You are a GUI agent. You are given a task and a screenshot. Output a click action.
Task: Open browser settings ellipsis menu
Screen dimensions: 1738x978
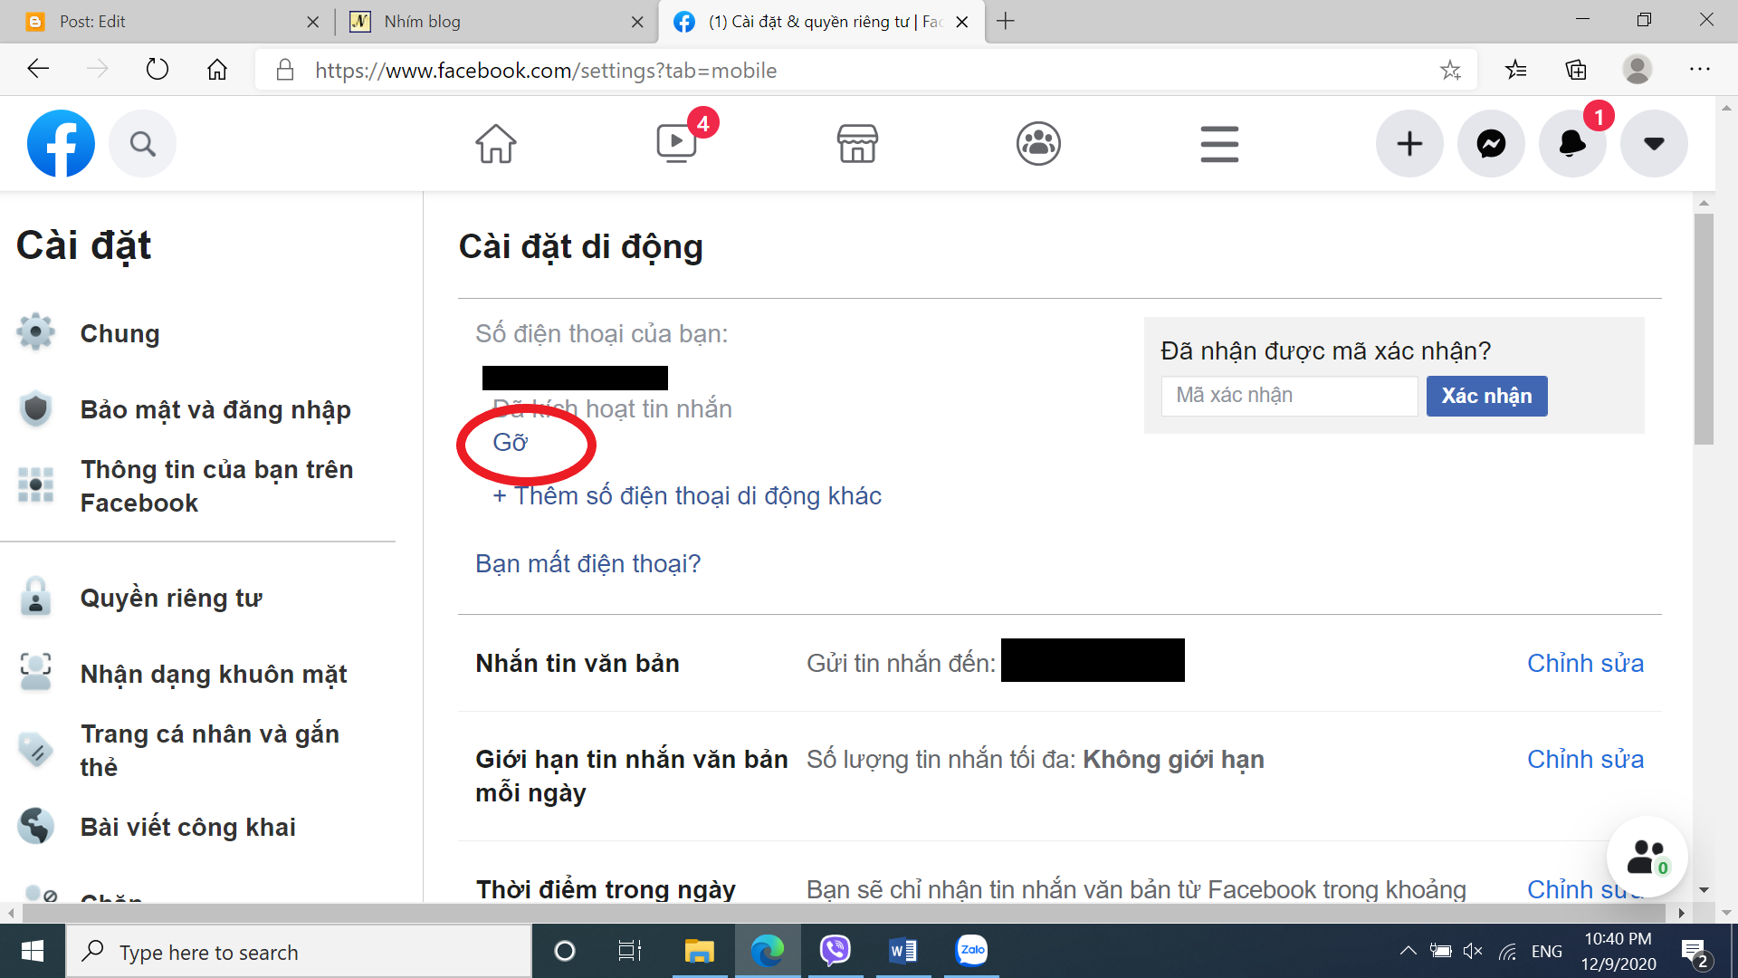1699,70
